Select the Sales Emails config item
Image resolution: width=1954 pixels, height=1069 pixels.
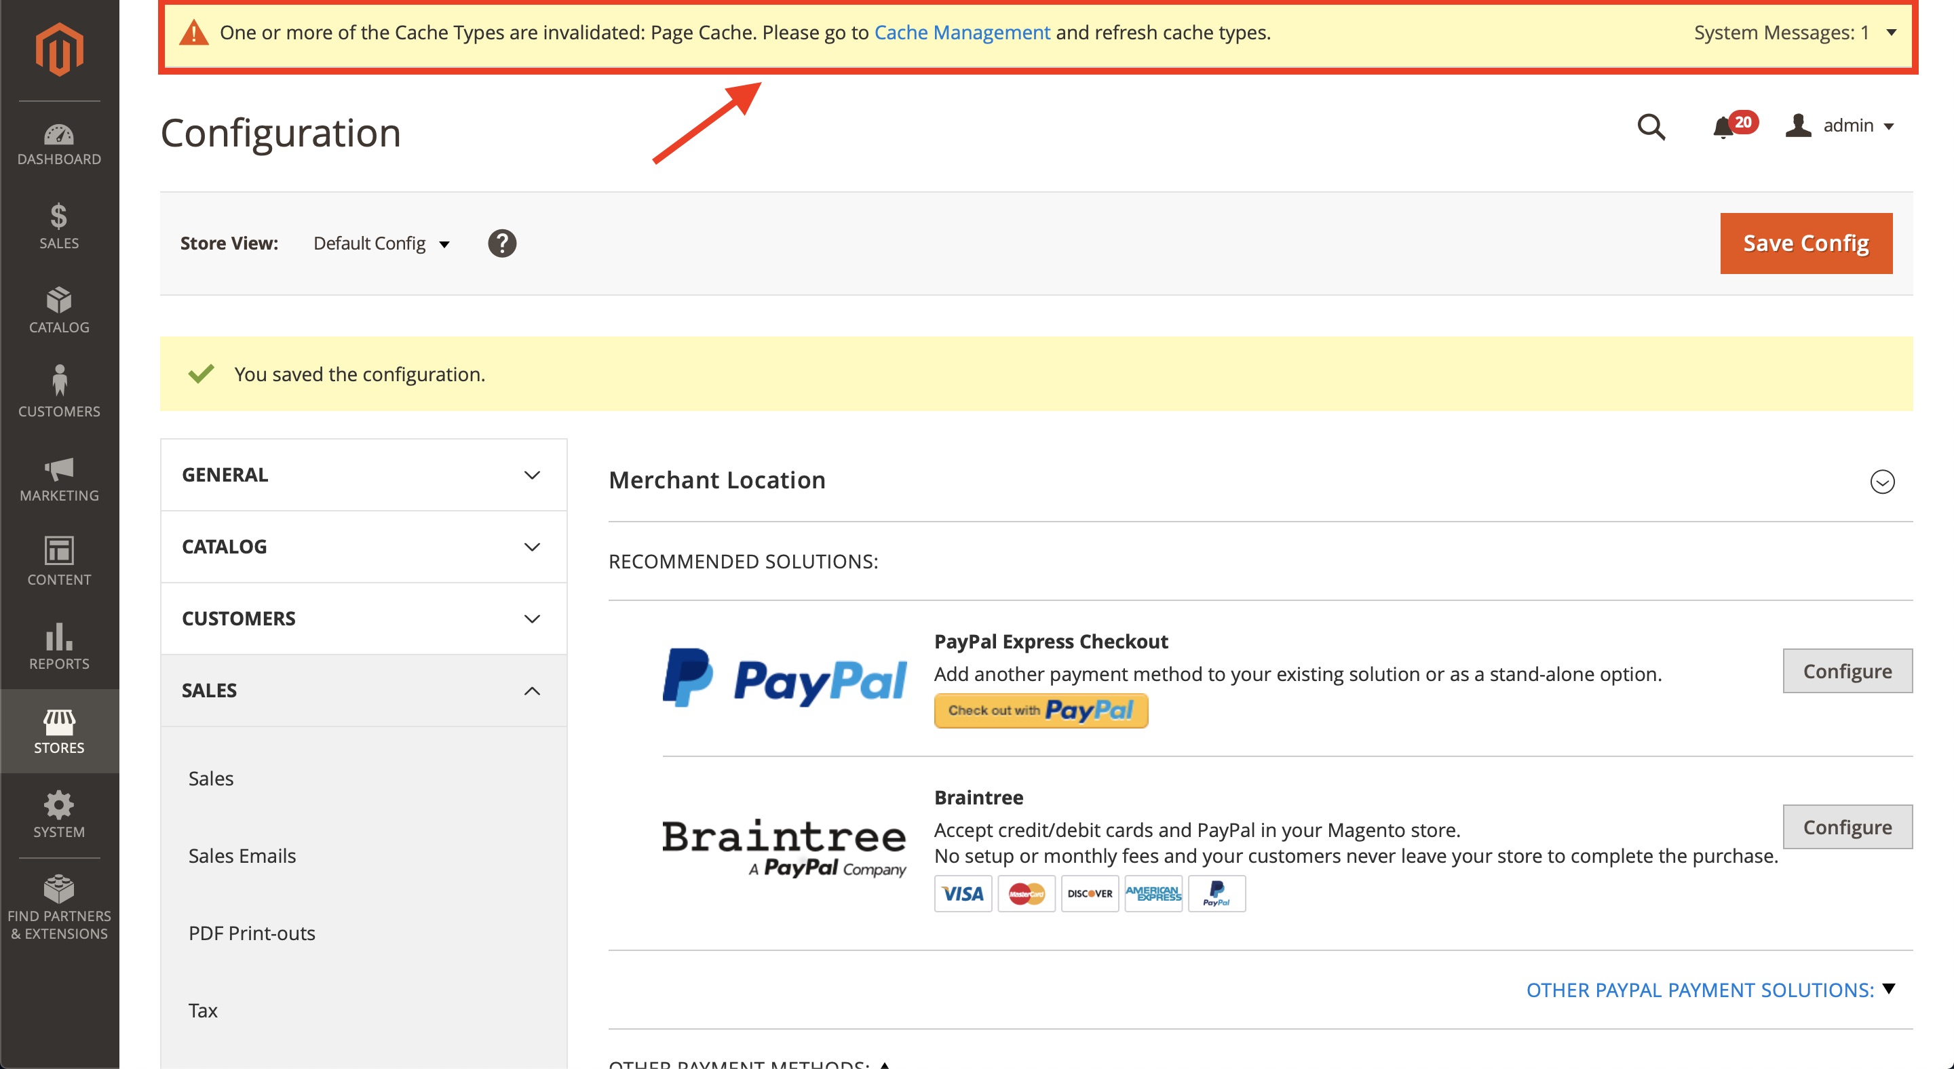point(242,856)
